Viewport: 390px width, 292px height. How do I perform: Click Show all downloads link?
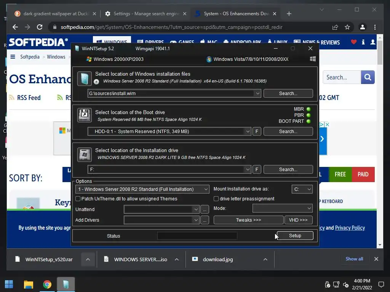354,259
